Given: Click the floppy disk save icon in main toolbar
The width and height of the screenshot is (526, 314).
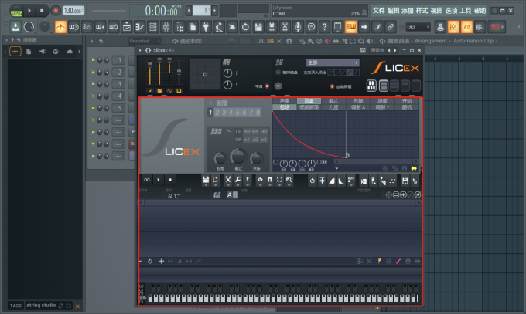Looking at the screenshot, I should pos(258,27).
